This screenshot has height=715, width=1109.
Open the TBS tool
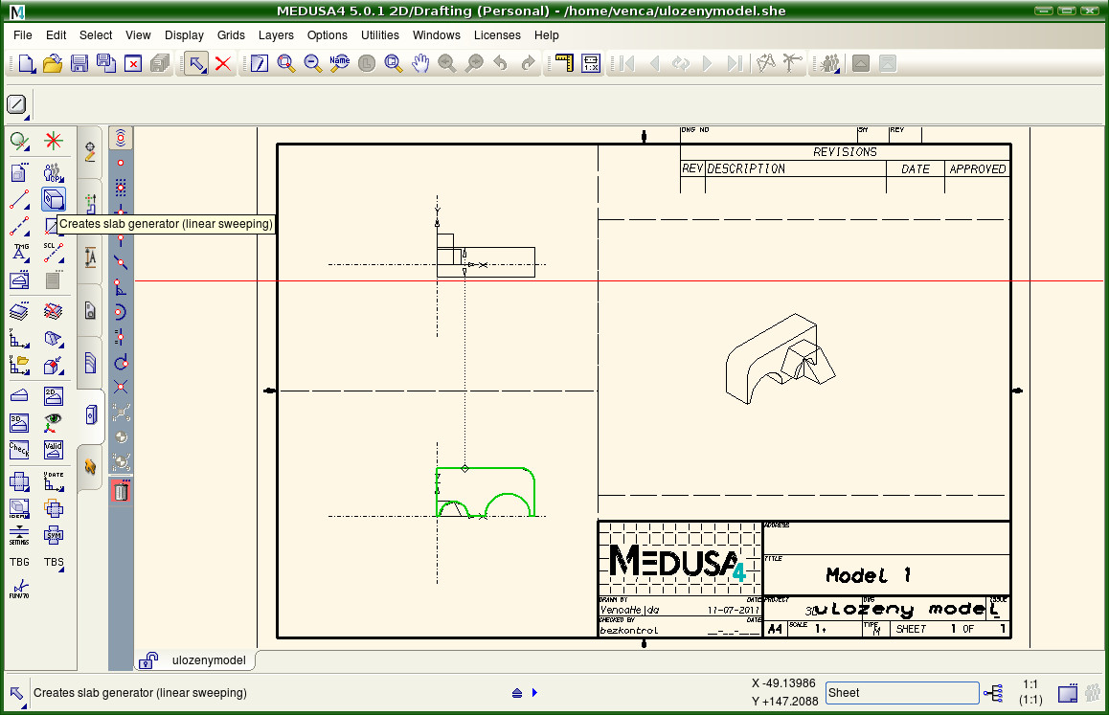(x=54, y=562)
